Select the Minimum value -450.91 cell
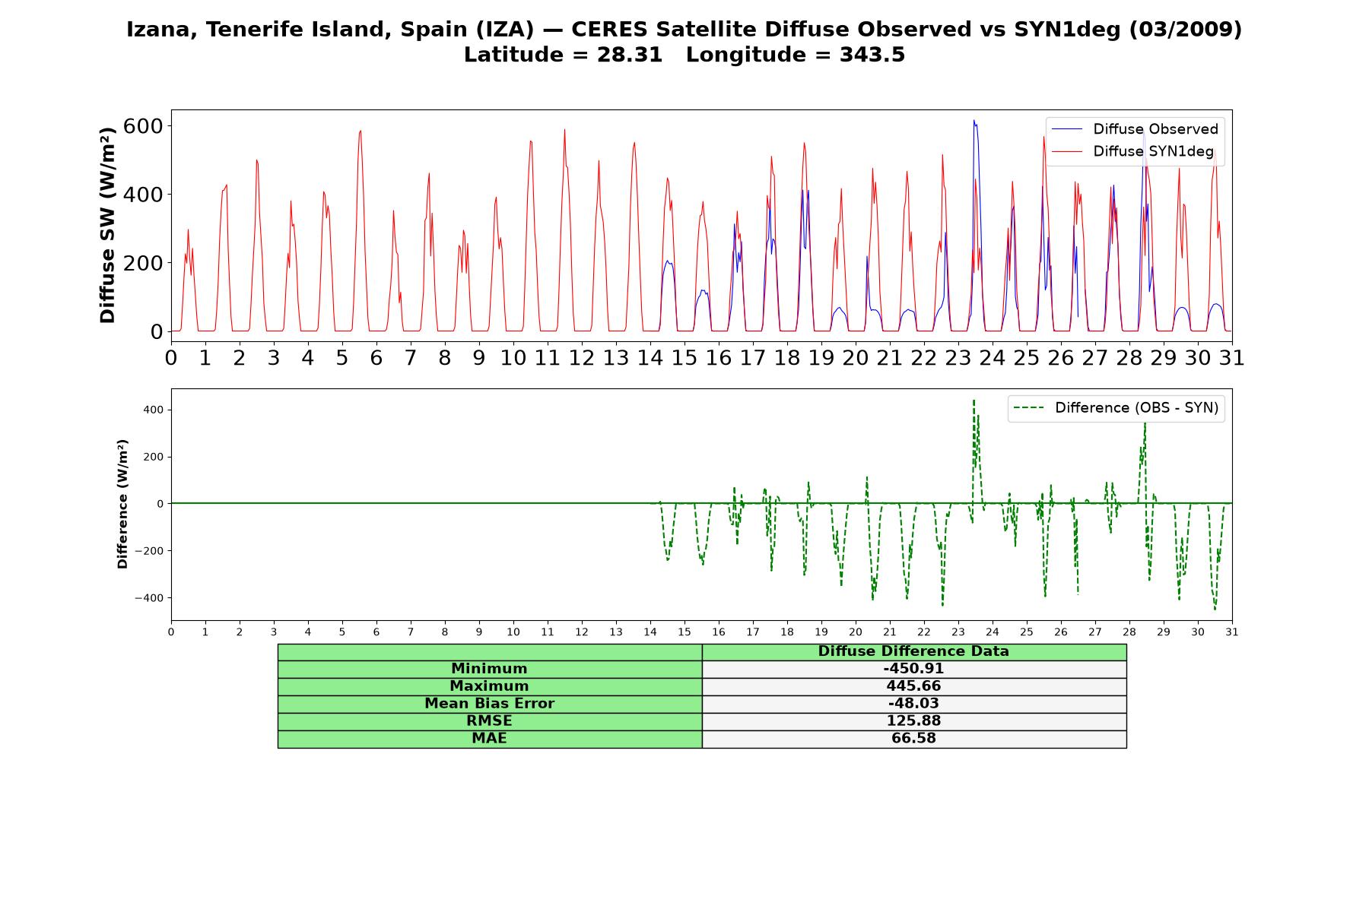 [914, 669]
